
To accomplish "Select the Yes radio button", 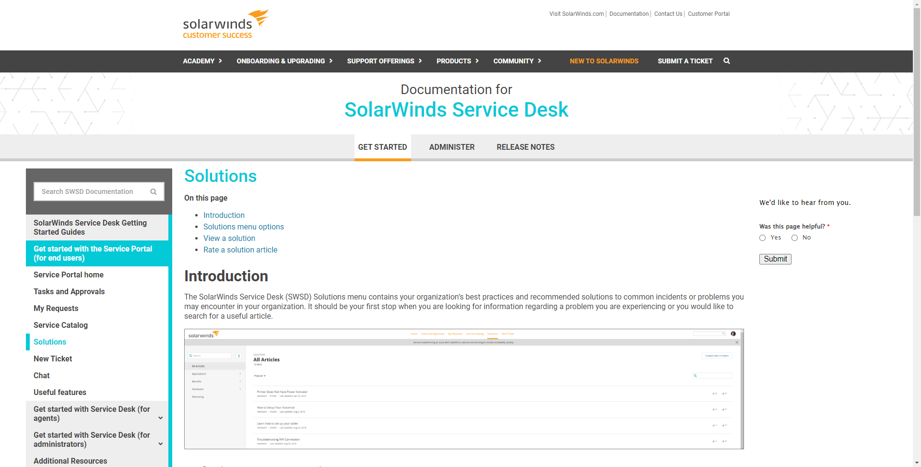I will pyautogui.click(x=763, y=238).
